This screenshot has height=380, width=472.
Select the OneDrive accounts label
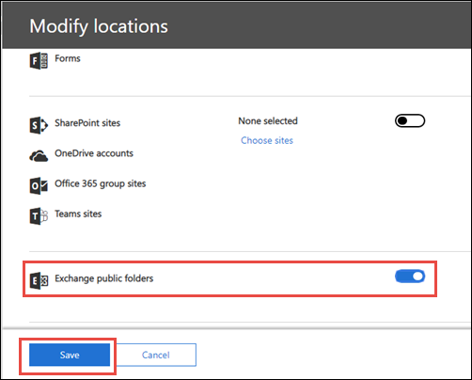(94, 153)
